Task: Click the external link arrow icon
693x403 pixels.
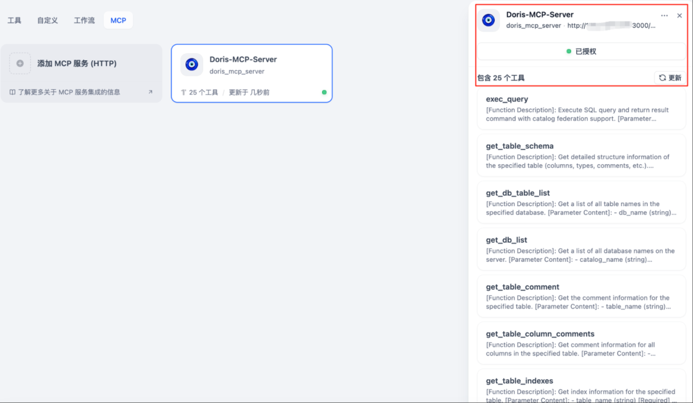Action: click(x=151, y=92)
